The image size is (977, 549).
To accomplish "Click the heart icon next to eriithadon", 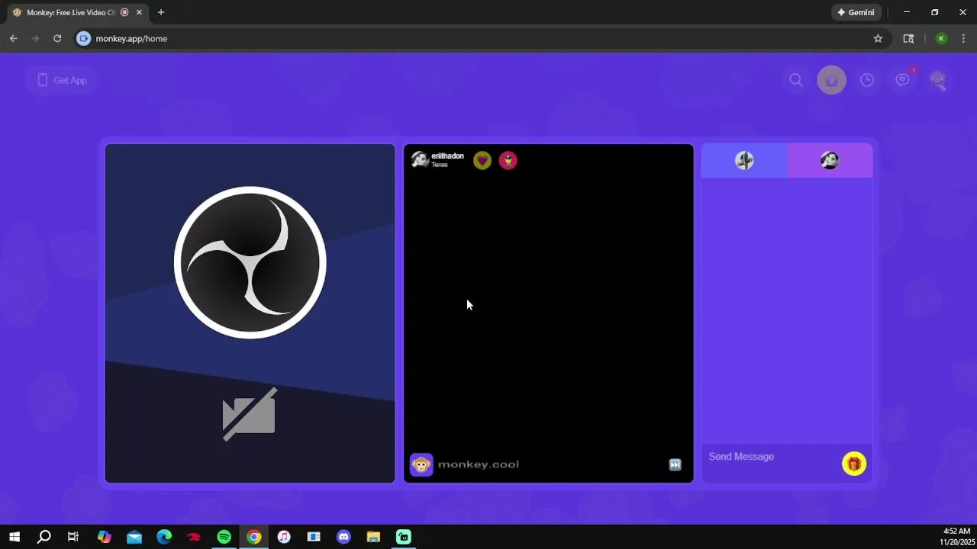I will click(482, 160).
